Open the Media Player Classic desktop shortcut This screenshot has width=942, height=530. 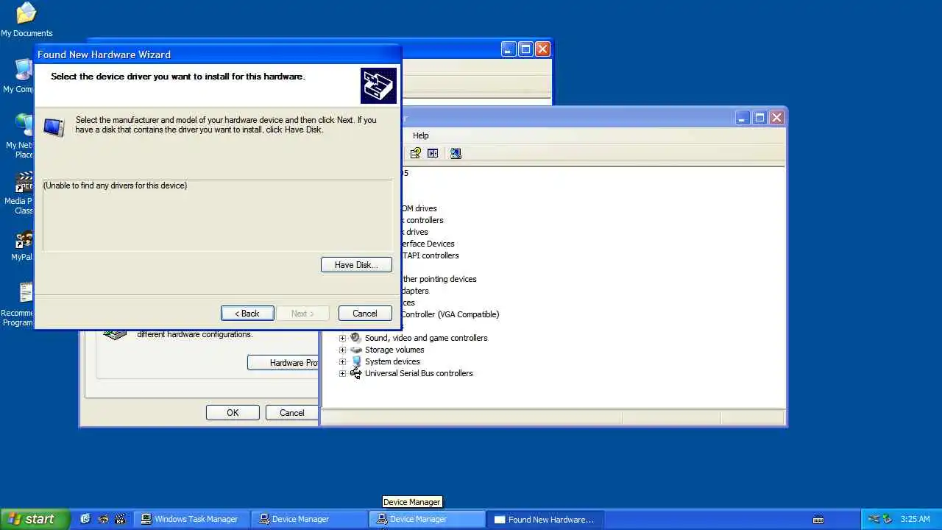18,193
